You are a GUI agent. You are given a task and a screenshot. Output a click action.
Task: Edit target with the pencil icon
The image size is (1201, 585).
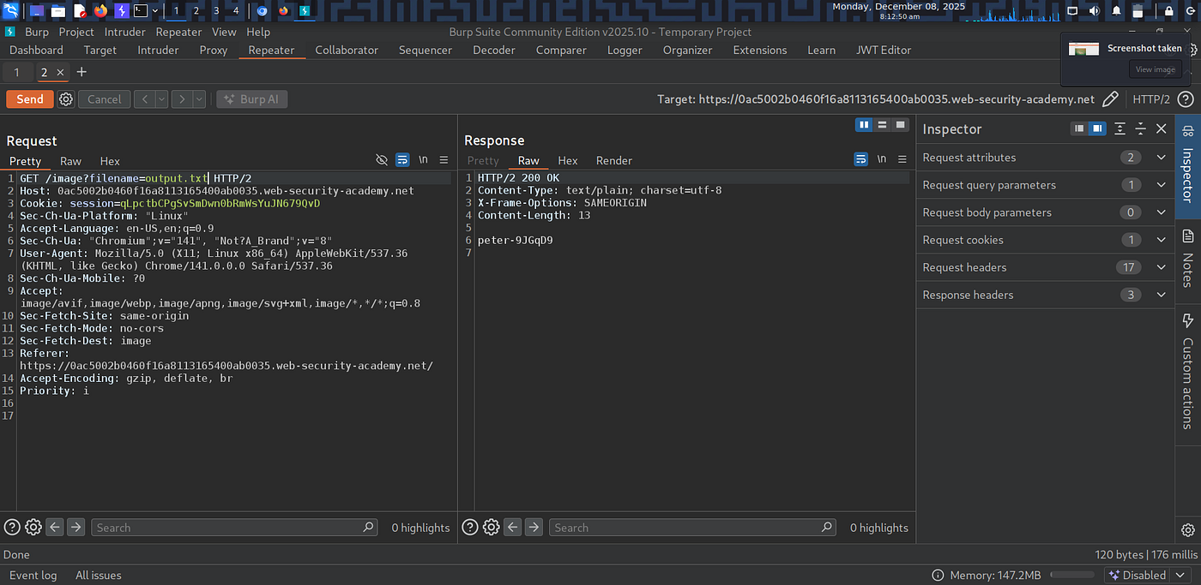coord(1110,99)
